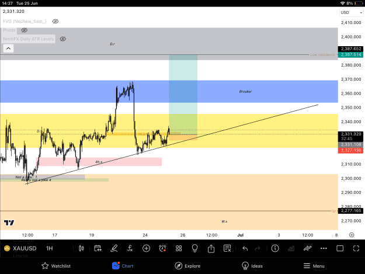Open the indicators fx menu
This screenshot has width=365, height=274.
130,248
